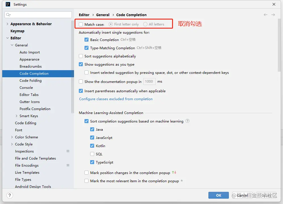Select the All letters radio button

click(145, 24)
